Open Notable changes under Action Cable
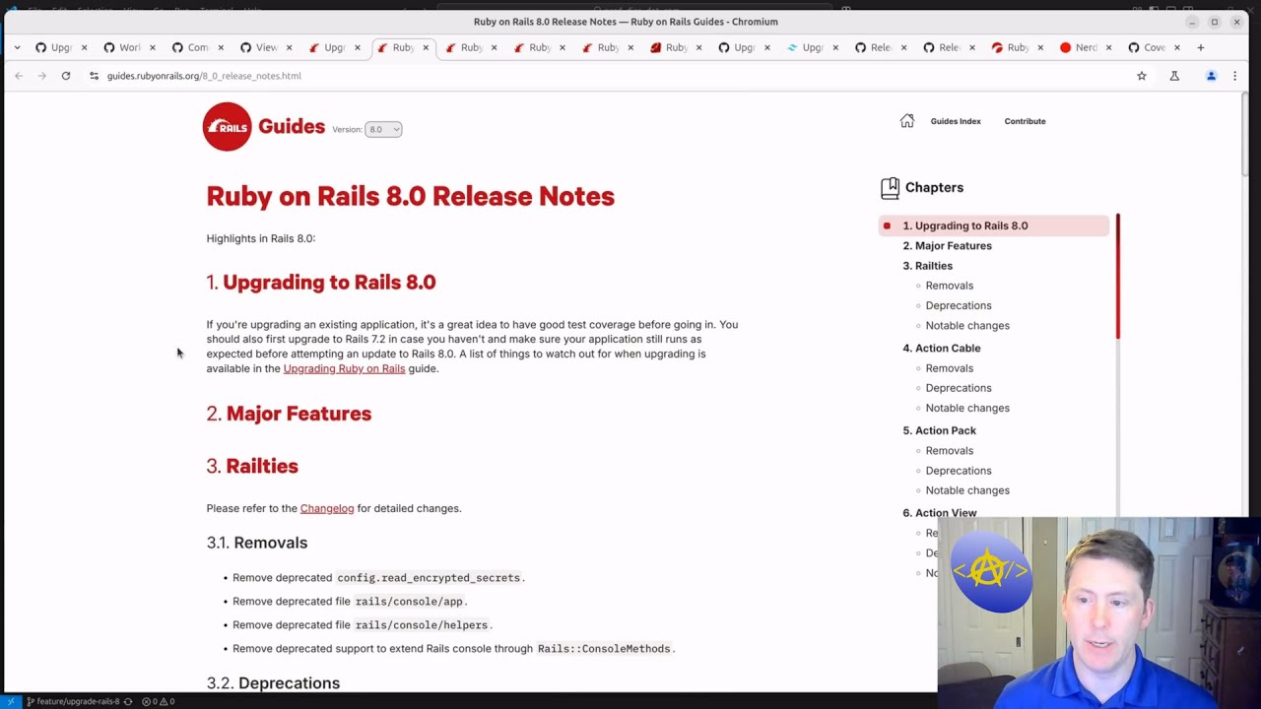The width and height of the screenshot is (1261, 709). (x=967, y=408)
